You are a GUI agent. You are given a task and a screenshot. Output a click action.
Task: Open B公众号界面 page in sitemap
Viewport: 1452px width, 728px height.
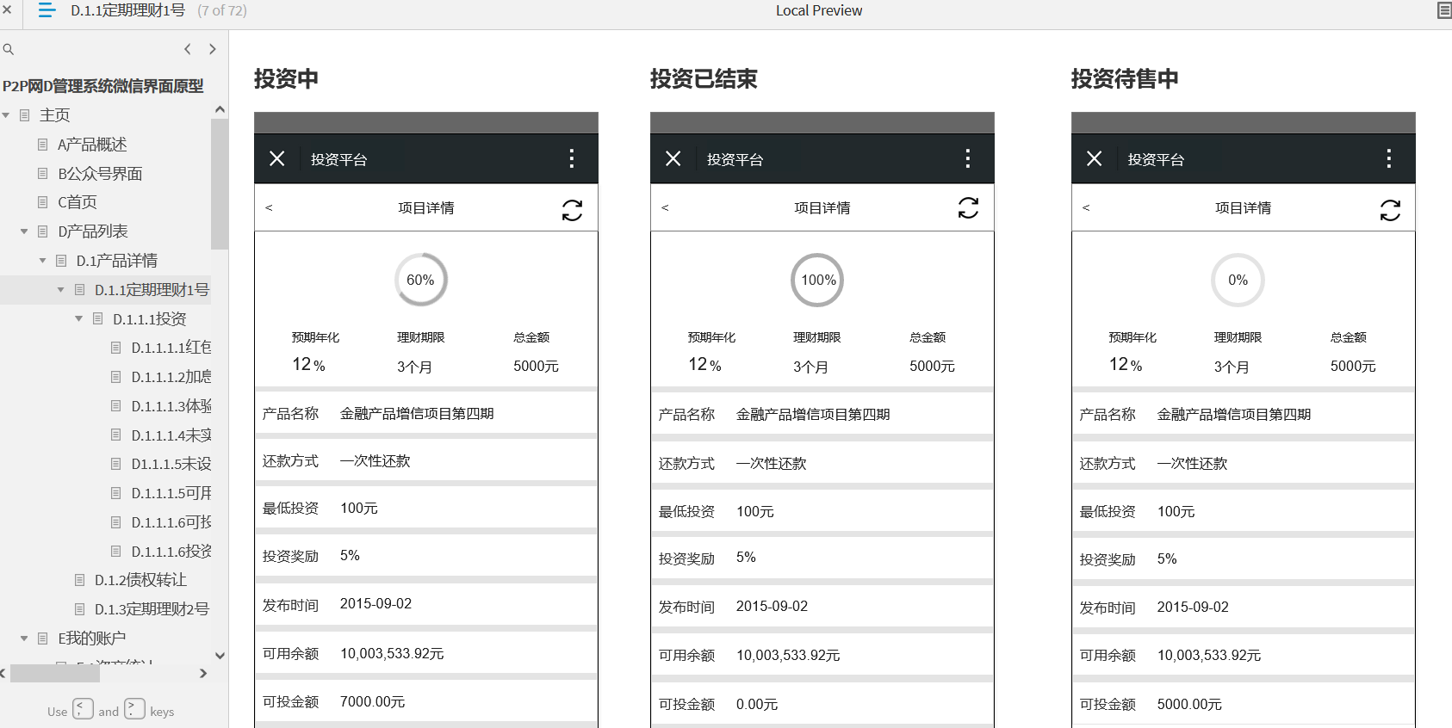[x=100, y=174]
